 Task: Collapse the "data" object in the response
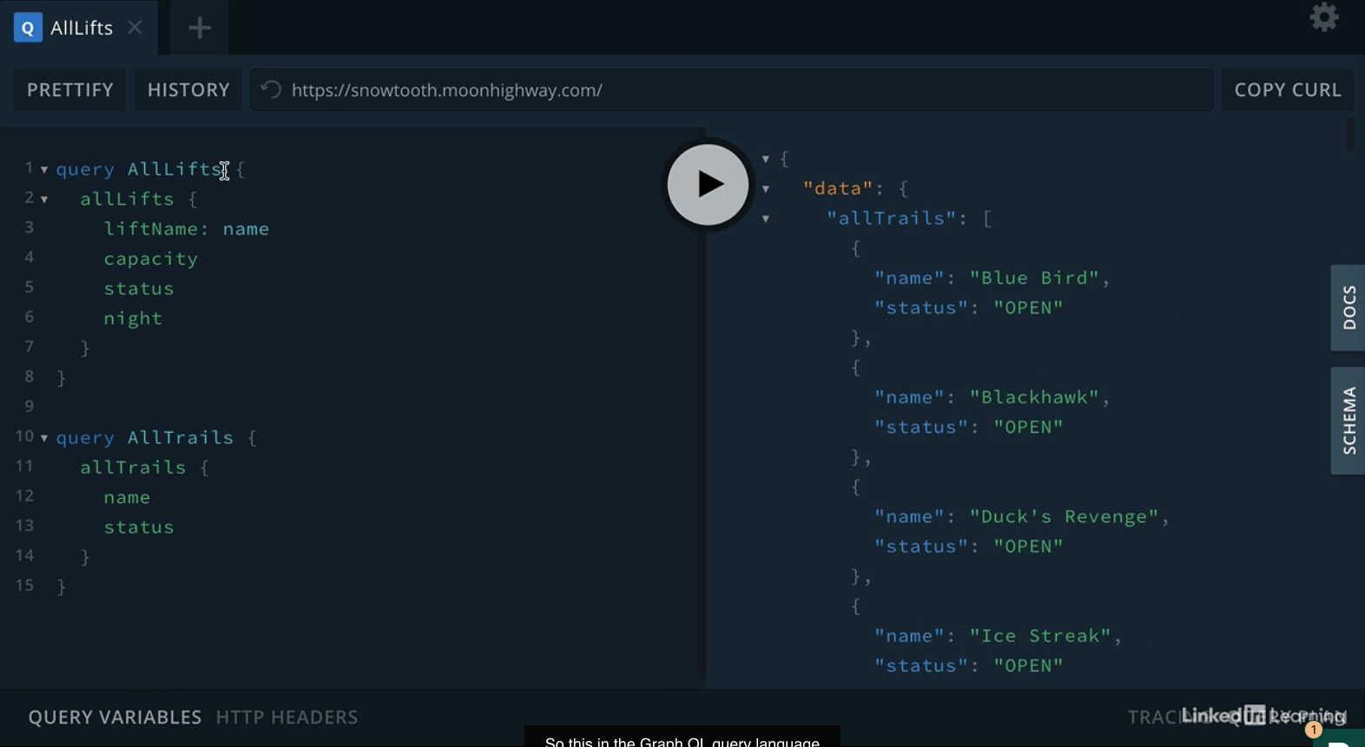pyautogui.click(x=766, y=189)
